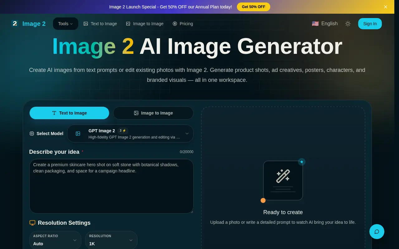Open the Resolution 1K dropdown

coord(111,240)
